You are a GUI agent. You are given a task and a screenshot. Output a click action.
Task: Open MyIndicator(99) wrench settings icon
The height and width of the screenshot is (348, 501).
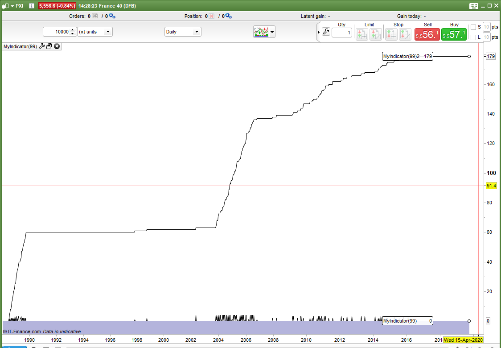[x=41, y=46]
